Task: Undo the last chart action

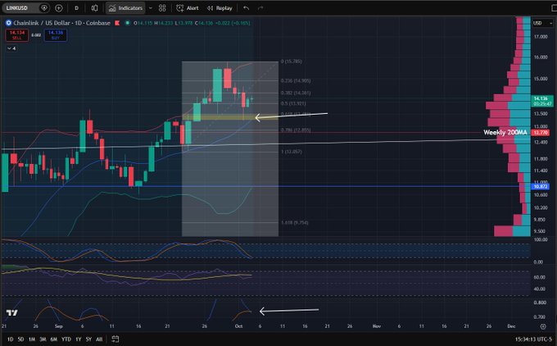Action: pyautogui.click(x=247, y=8)
